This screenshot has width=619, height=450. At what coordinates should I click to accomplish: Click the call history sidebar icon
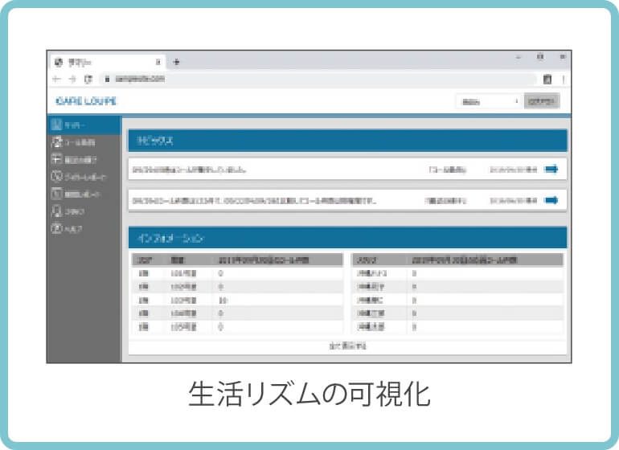(57, 141)
